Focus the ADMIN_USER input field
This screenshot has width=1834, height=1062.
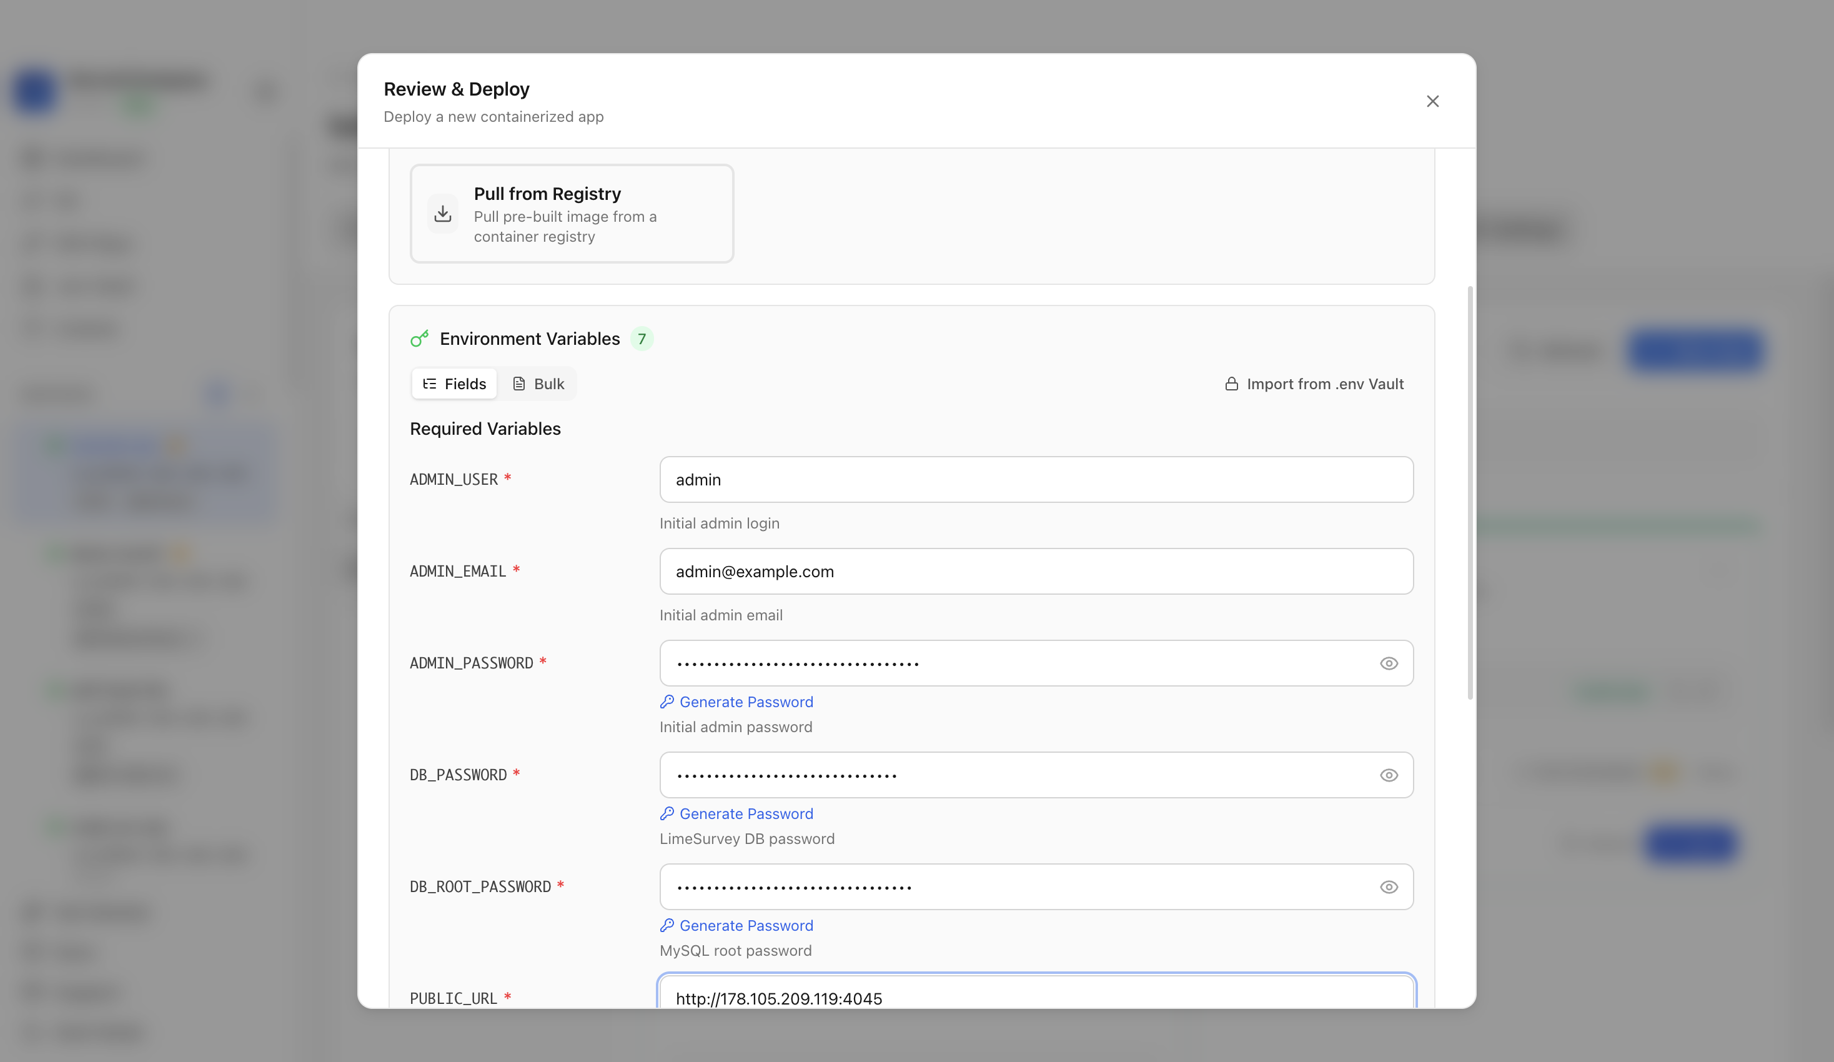point(1036,480)
